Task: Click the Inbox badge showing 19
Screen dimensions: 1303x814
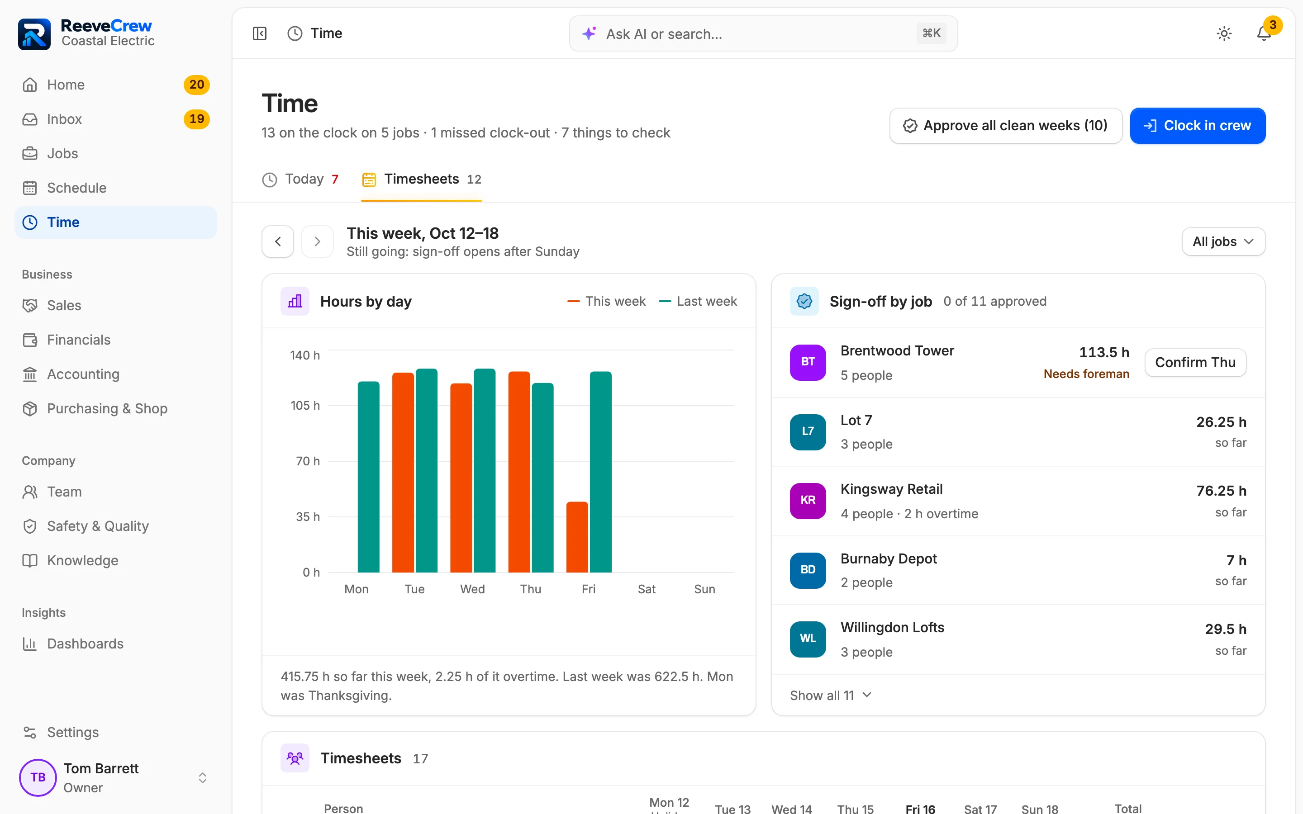Action: pyautogui.click(x=196, y=119)
